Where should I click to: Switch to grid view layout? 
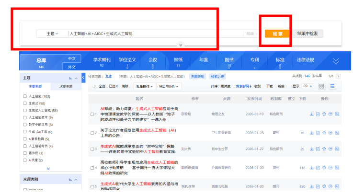[321, 86]
